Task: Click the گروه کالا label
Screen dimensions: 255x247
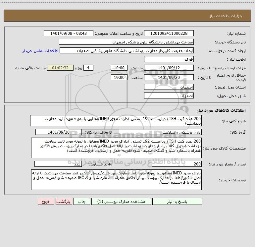Action: pos(238,132)
